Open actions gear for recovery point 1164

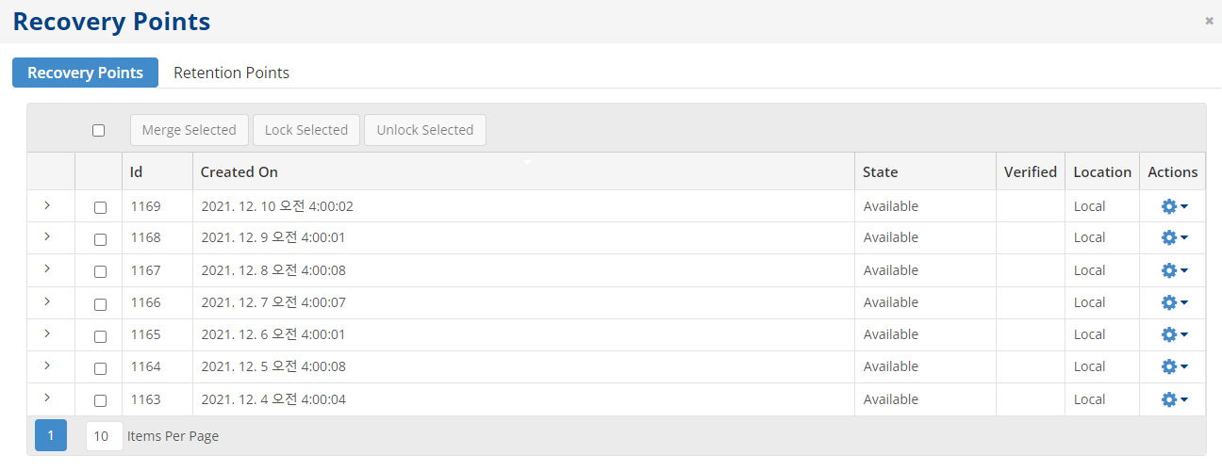tap(1173, 366)
